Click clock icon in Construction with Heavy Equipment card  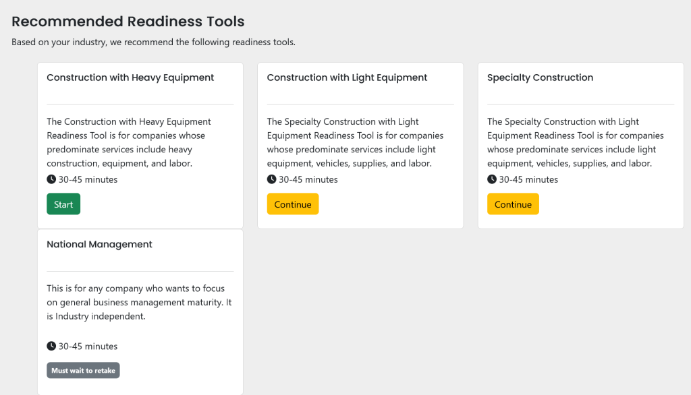(51, 179)
